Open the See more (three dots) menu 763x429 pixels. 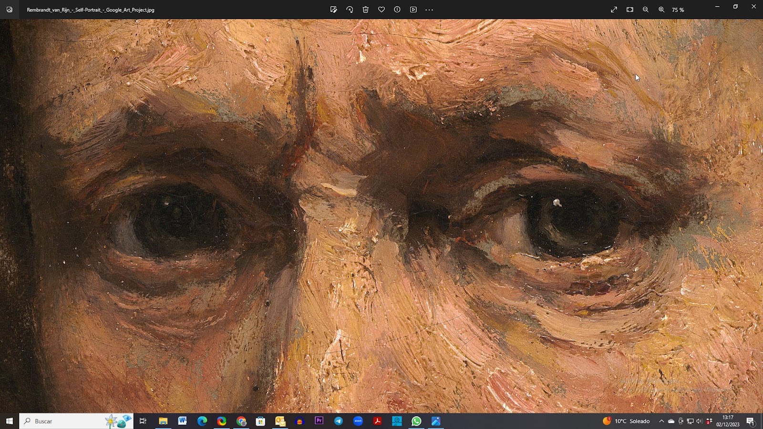(429, 10)
